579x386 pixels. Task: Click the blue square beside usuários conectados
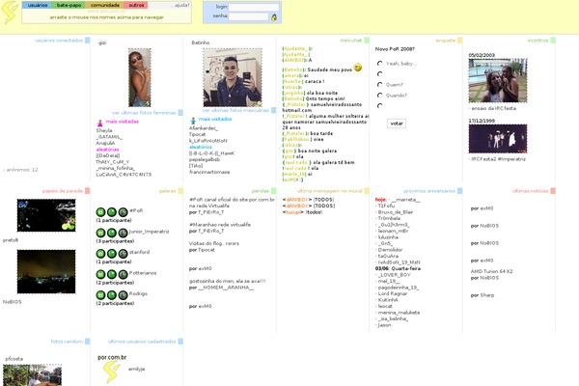pos(87,41)
